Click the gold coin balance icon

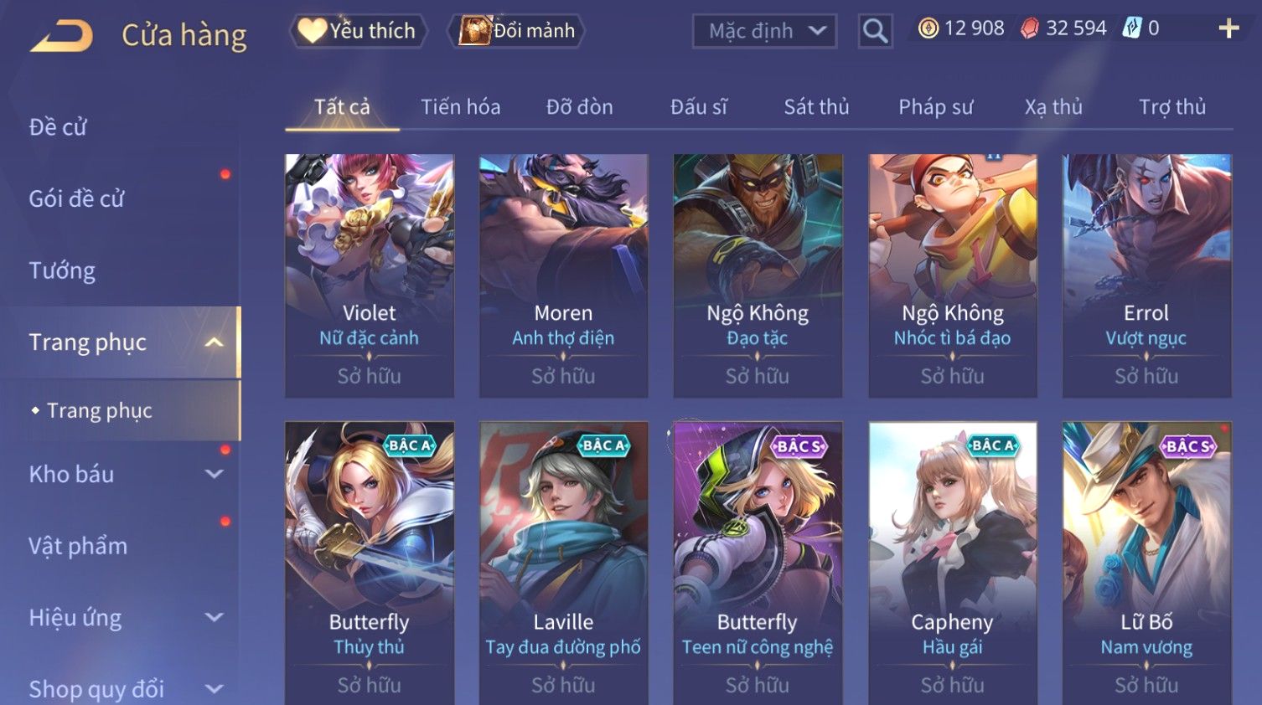tap(928, 28)
